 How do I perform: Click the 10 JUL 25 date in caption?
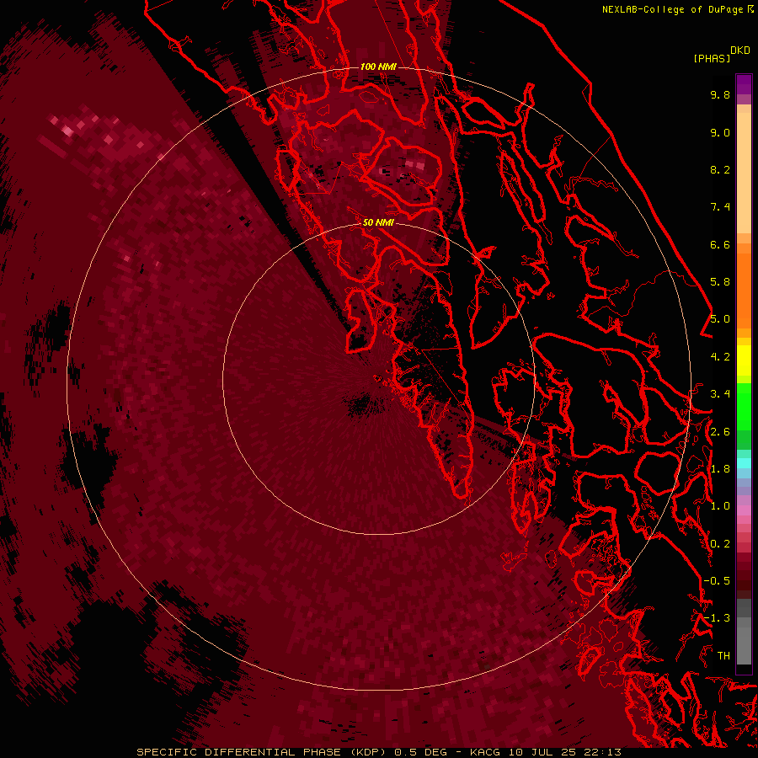click(544, 752)
